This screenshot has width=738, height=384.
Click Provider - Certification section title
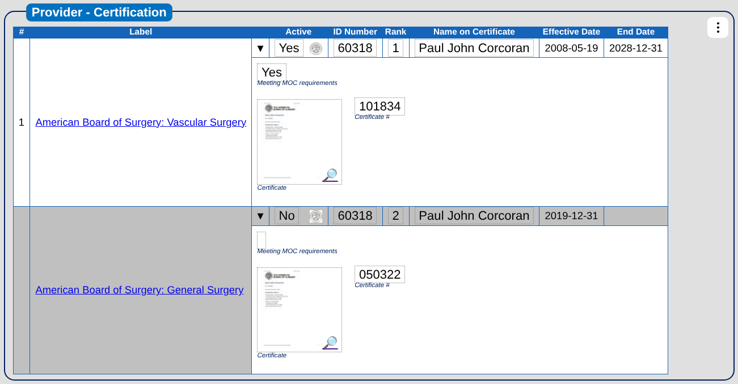tap(99, 12)
